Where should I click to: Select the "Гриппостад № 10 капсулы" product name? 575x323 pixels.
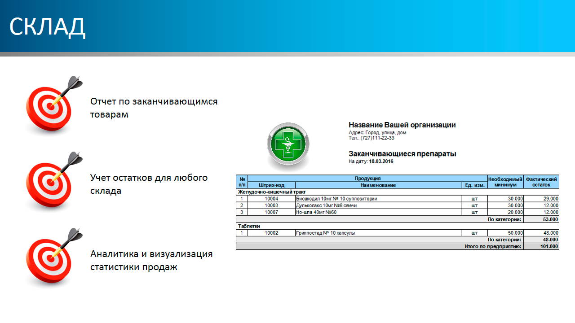(326, 233)
